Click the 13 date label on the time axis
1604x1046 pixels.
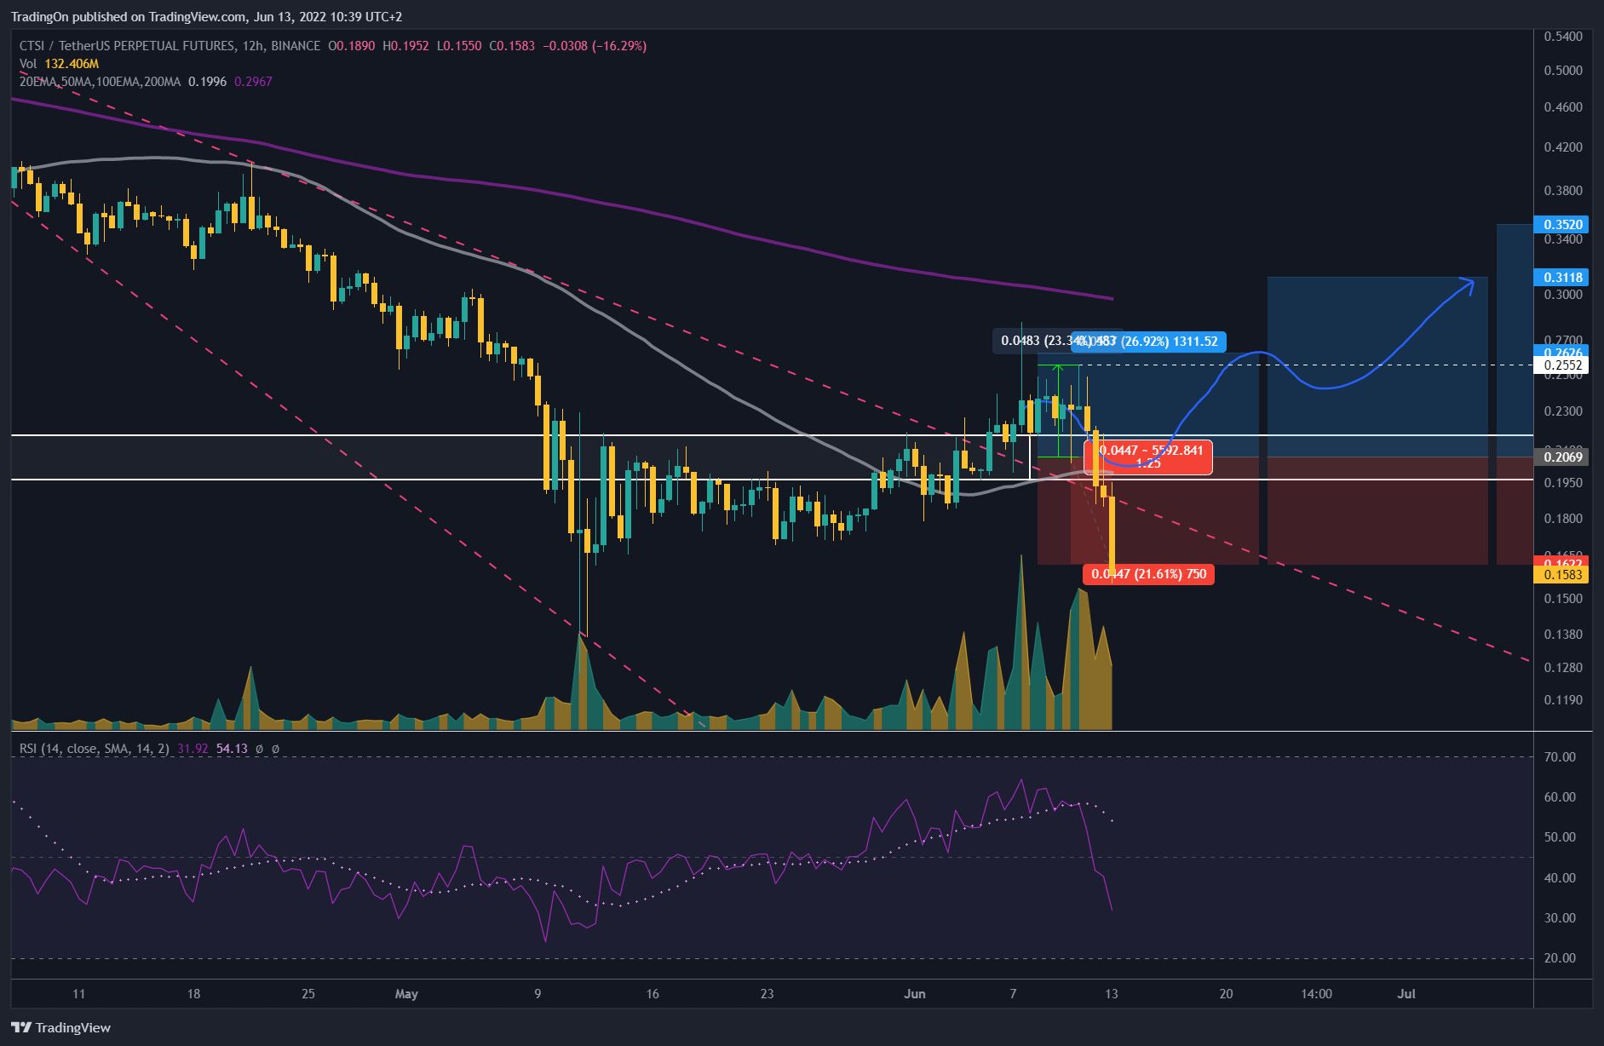point(1111,994)
